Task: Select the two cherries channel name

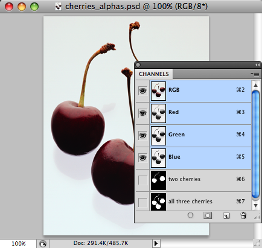Action: (184, 179)
